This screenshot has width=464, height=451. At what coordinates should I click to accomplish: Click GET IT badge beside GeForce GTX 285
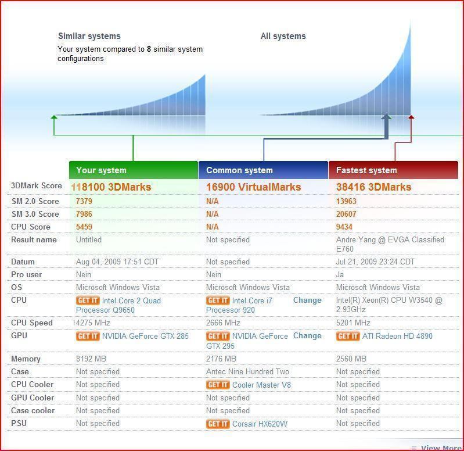[x=88, y=336]
